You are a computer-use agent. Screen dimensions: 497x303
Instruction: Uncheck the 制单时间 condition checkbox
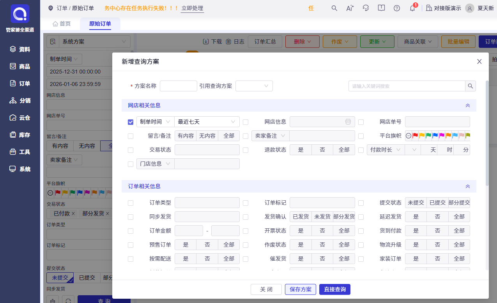131,122
